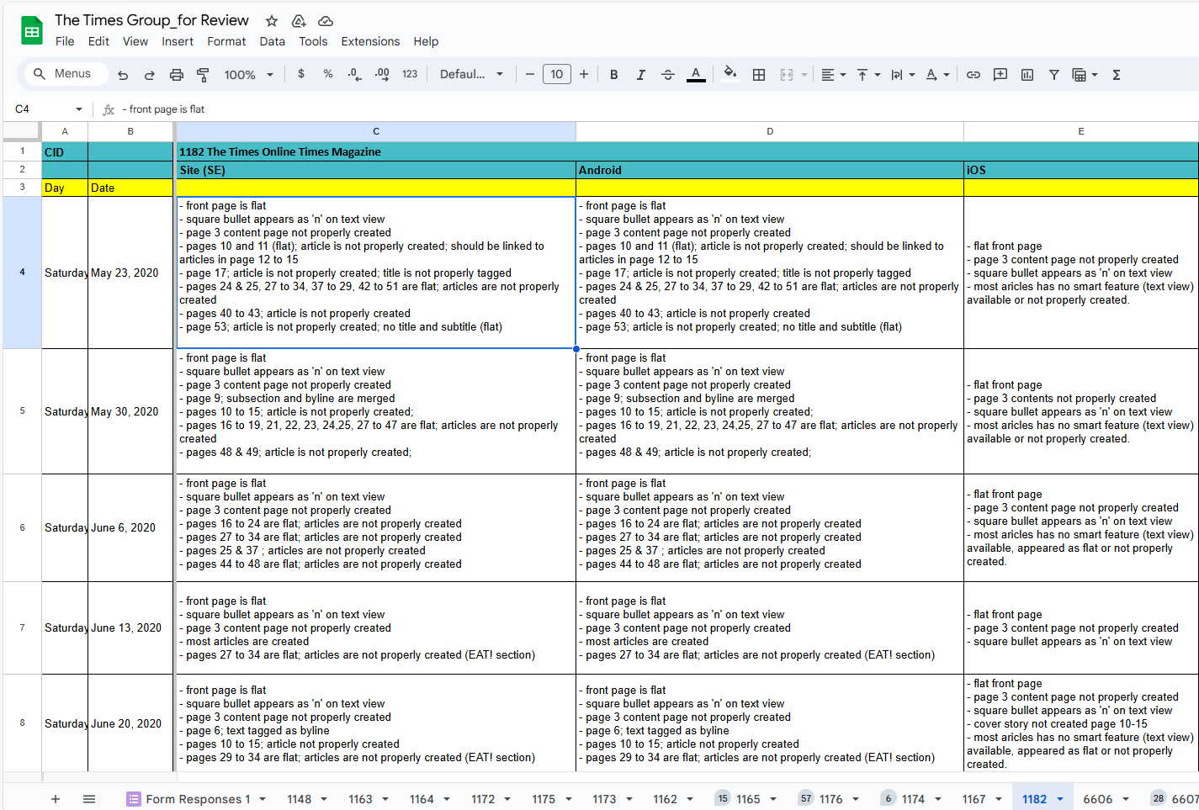Click the Filter views table icon
1199x810 pixels.
1080,75
